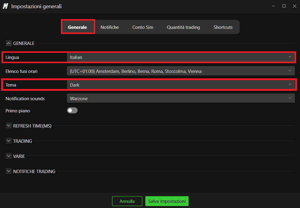Open the Elenco fusi orari dropdown
The image size is (300, 208).
(x=181, y=71)
